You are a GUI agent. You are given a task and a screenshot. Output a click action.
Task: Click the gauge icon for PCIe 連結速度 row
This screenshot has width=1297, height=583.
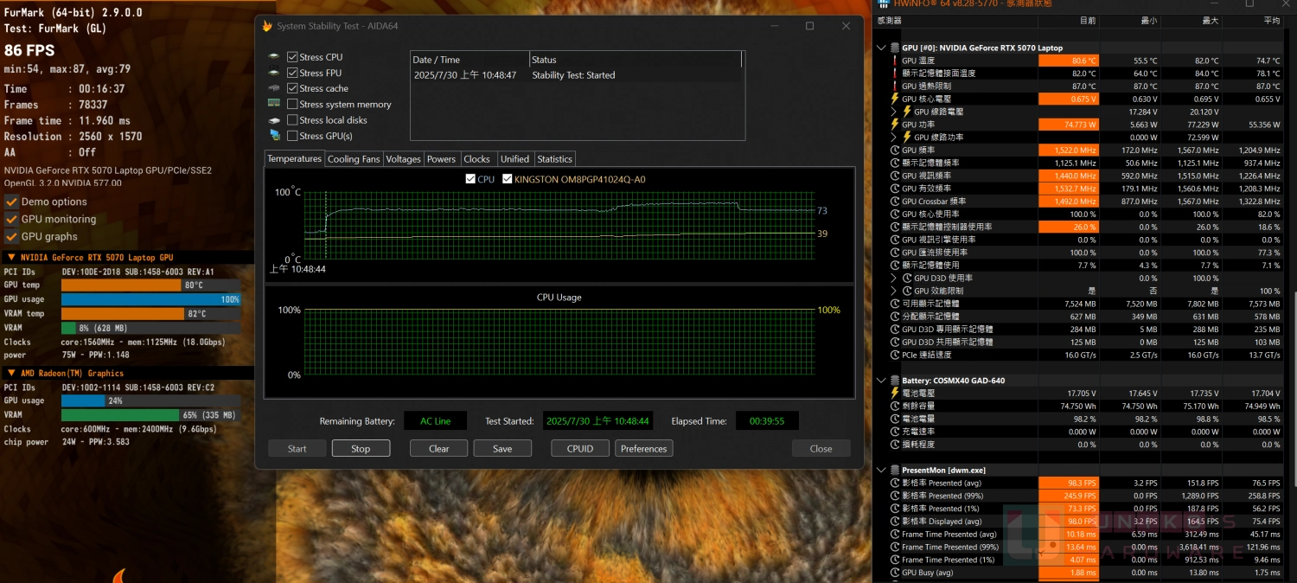click(895, 355)
